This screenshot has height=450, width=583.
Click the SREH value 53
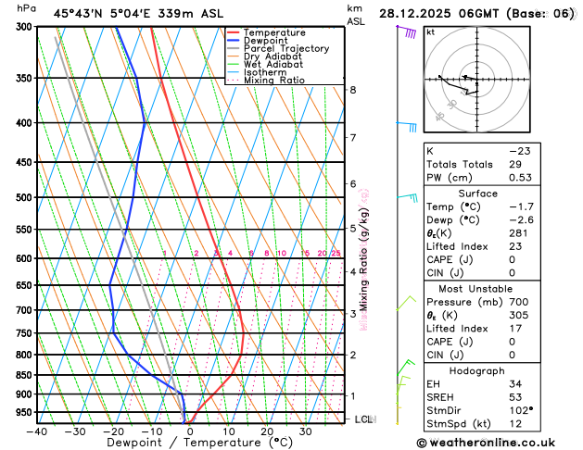[515, 397]
